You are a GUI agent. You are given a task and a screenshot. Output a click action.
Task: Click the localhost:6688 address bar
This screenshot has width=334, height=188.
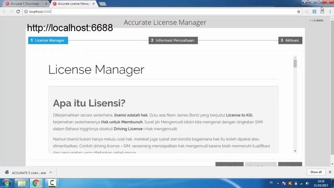point(162,11)
